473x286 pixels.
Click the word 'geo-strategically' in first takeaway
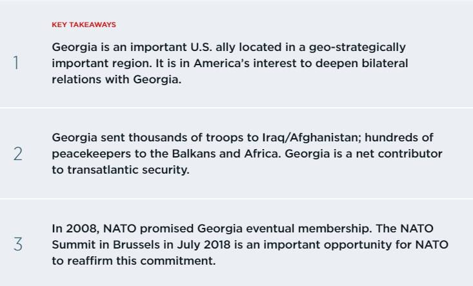tap(357, 48)
